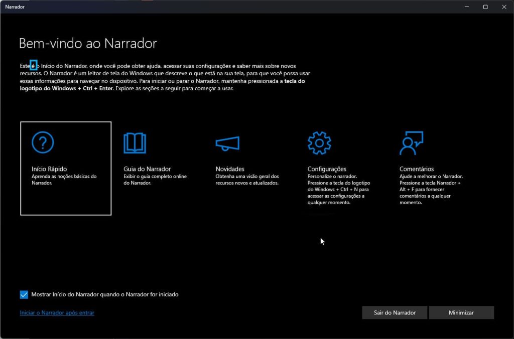Click the Guia do Narrador title
The width and height of the screenshot is (514, 339).
tap(147, 168)
